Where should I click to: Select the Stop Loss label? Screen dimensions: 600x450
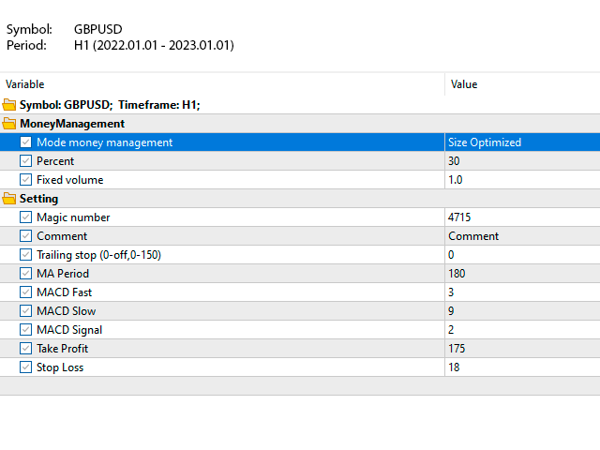60,367
